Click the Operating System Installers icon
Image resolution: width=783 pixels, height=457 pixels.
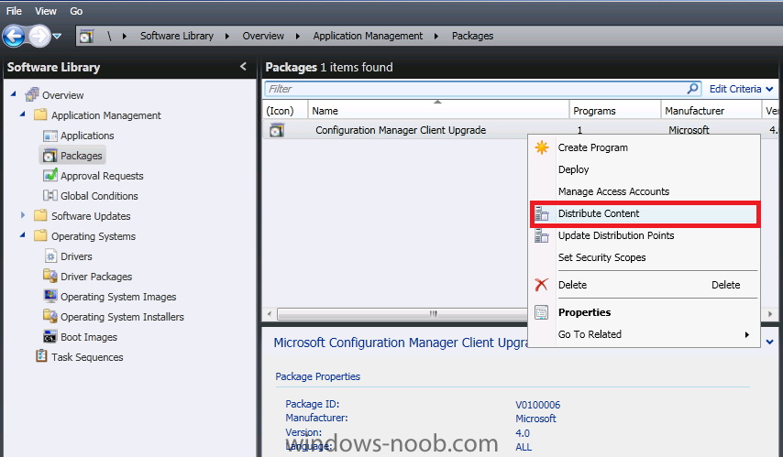50,316
